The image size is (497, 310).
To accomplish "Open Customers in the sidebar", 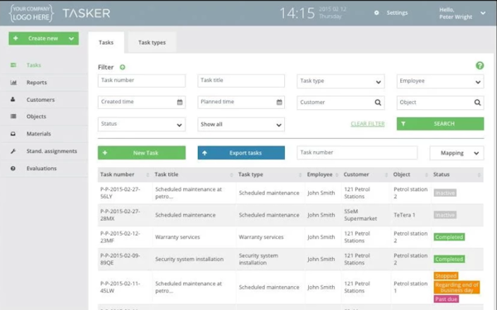I will point(41,100).
